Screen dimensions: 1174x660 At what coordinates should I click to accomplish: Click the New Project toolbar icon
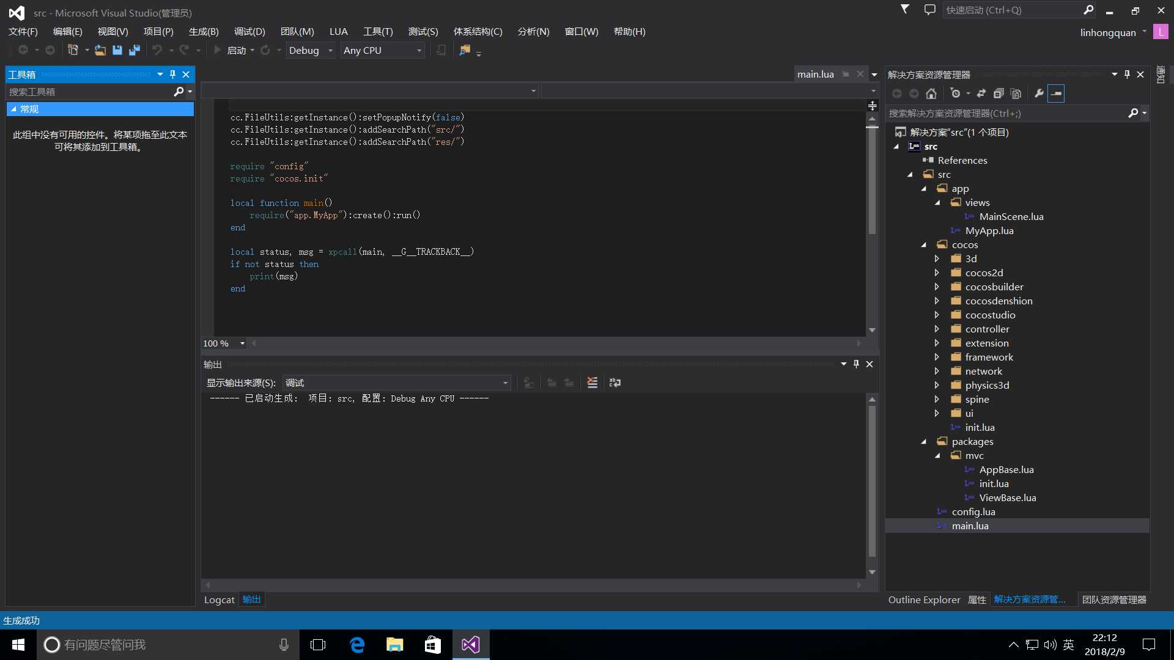click(x=73, y=50)
